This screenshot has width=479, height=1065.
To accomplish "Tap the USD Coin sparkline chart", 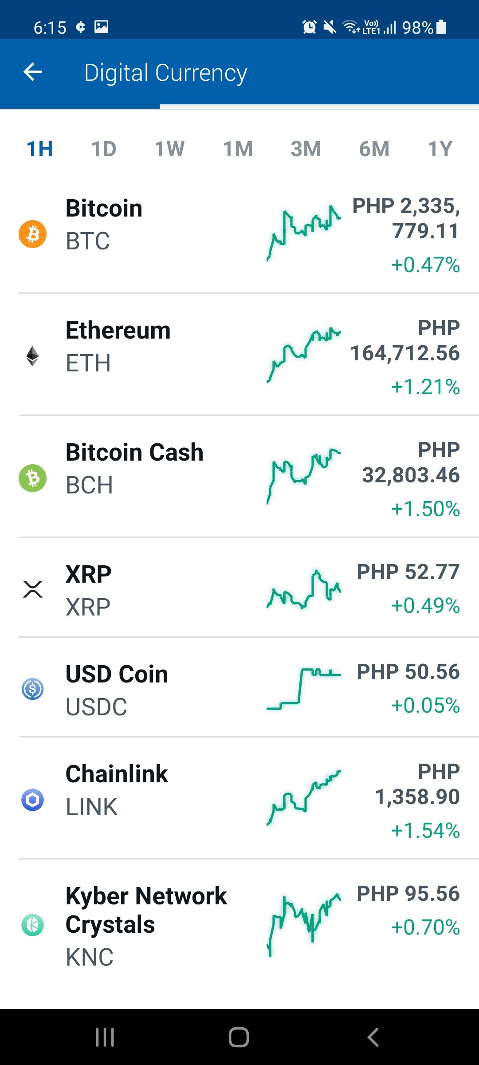I will (x=304, y=689).
